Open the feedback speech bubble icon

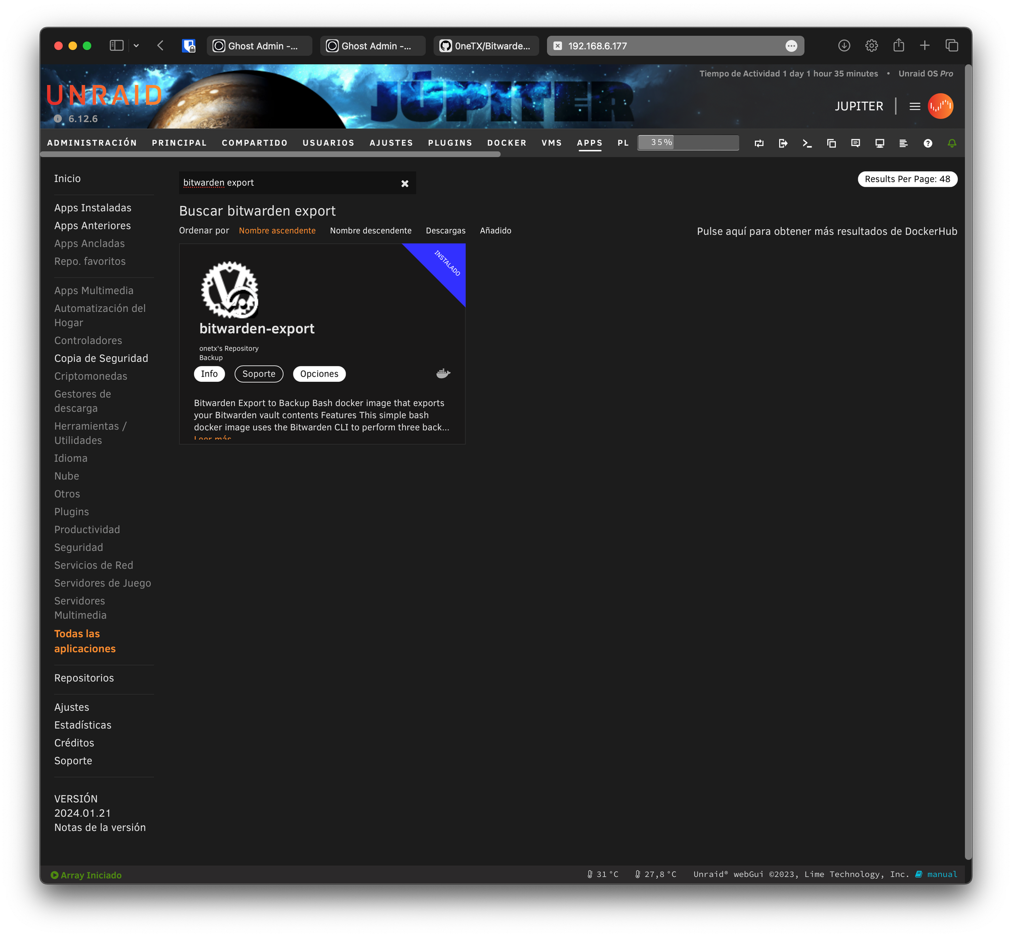tap(856, 143)
